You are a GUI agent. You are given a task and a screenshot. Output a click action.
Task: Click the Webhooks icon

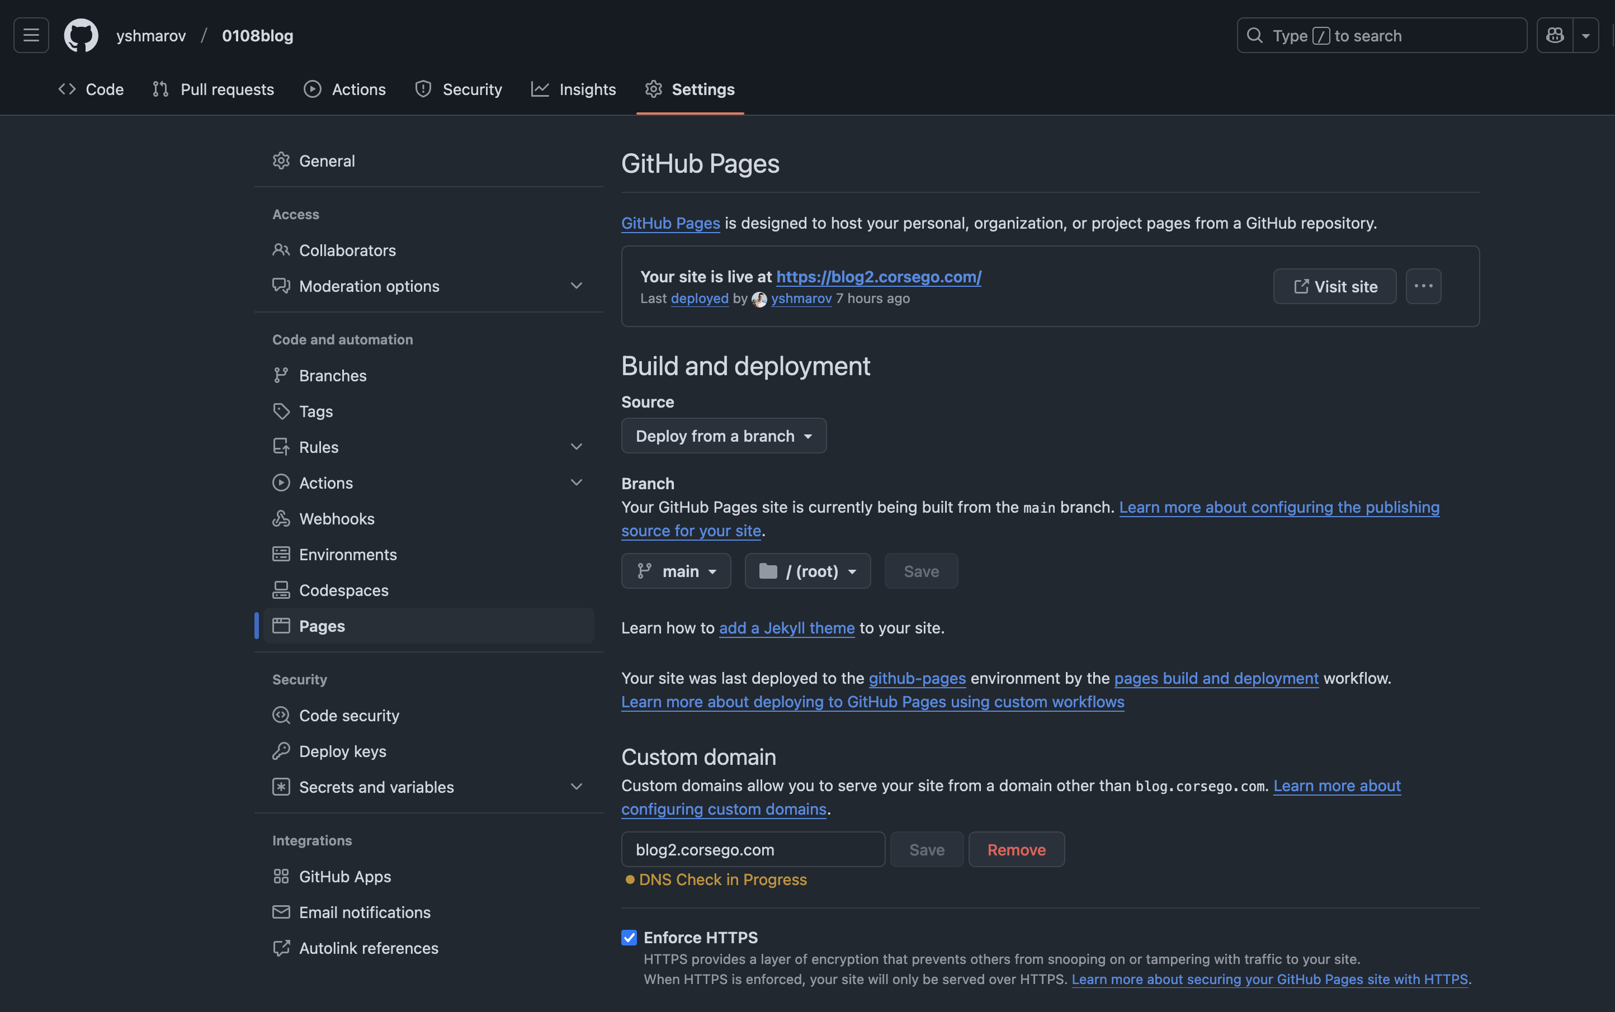(x=281, y=519)
